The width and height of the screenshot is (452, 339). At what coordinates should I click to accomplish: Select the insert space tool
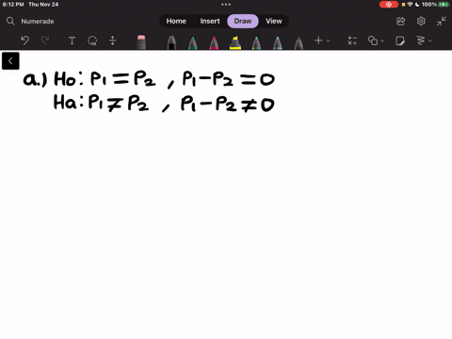[x=113, y=40]
